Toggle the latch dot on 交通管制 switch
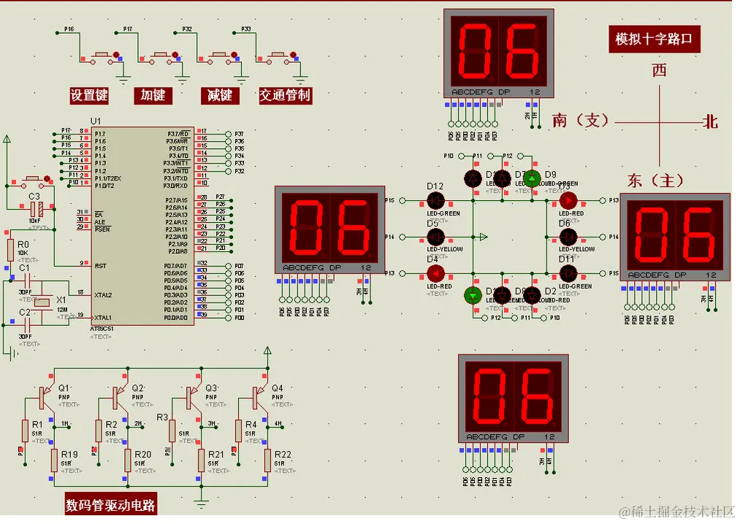This screenshot has height=524, width=740. pyautogui.click(x=293, y=55)
